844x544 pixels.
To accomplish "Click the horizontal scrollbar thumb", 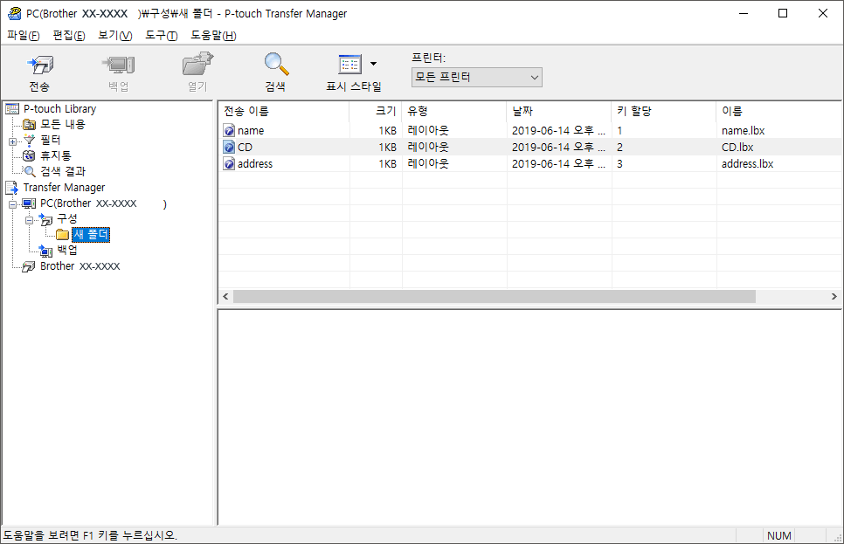I will 495,297.
